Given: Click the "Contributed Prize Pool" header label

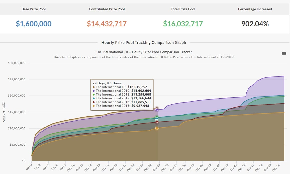Looking at the screenshot, I should tap(107, 9).
